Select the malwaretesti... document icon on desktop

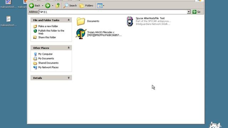point(9,19)
